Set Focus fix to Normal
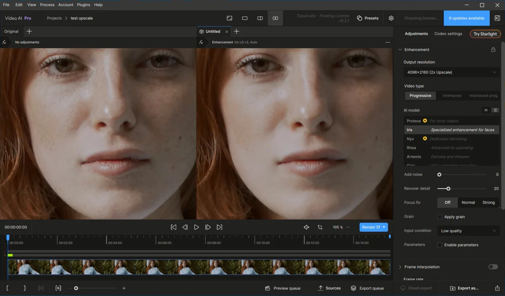 [x=468, y=202]
